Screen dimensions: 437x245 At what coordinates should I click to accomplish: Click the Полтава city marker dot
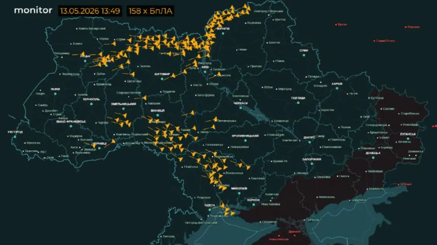[x=298, y=103]
